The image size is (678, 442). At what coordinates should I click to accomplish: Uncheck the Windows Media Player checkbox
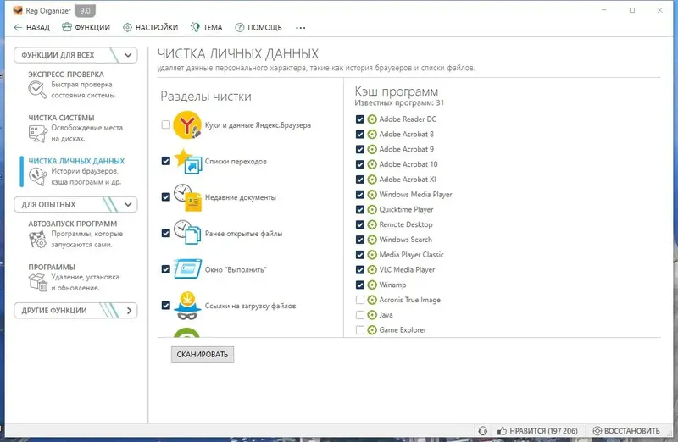(x=359, y=195)
